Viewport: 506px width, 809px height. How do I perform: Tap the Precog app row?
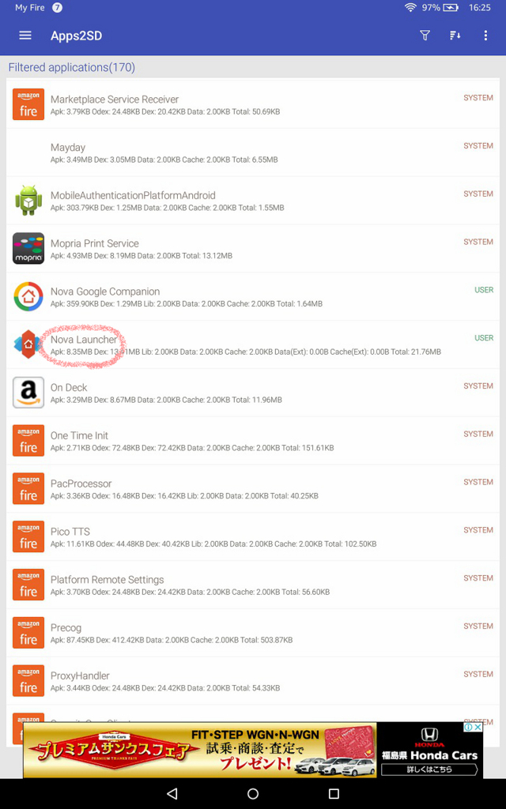[x=253, y=633]
